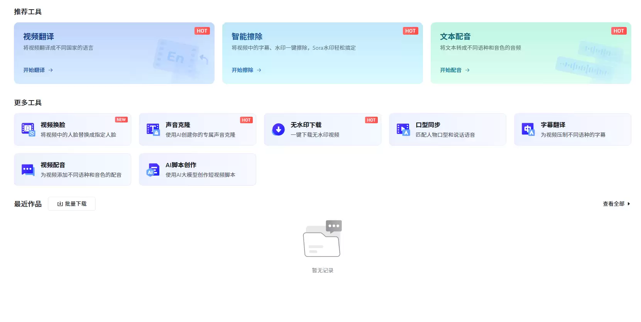
Task: Click the text 一键下载无水印视频
Action: tap(315, 135)
